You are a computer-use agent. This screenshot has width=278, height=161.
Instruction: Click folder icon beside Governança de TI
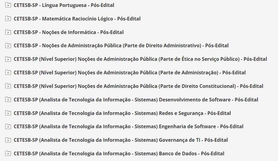coord(8,140)
